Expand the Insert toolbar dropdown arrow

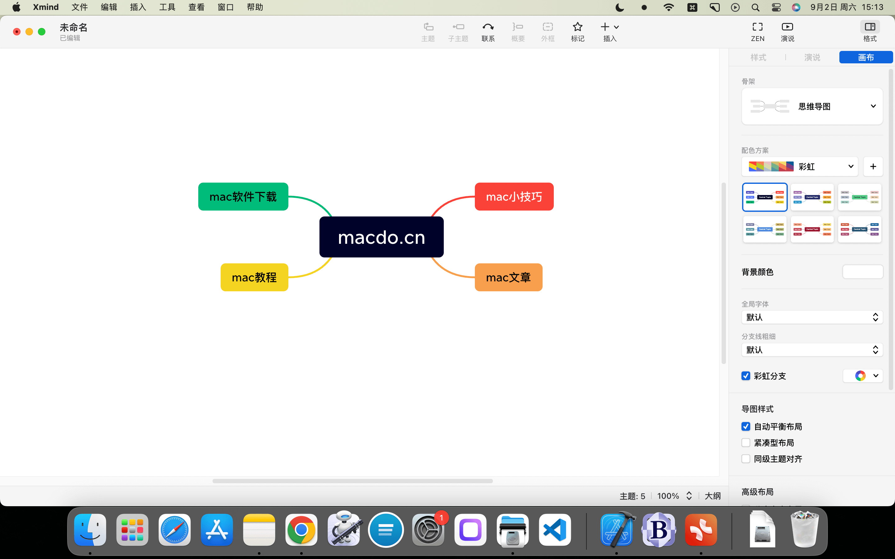point(616,27)
